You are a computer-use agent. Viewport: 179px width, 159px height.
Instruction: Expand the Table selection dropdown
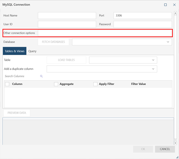pos(123,60)
